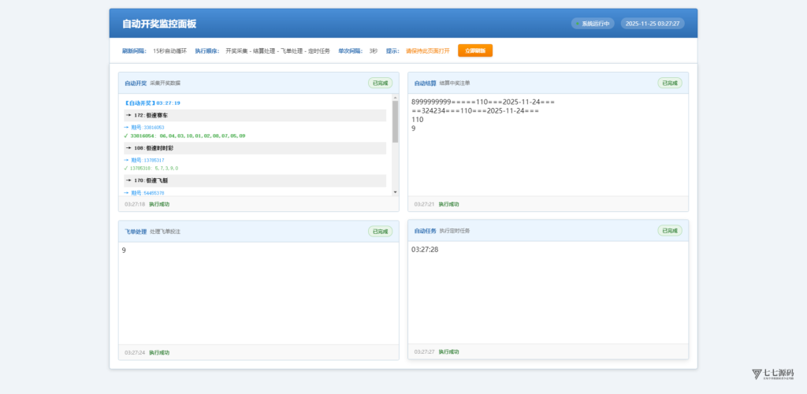Click the 系统运行中 status badge
The height and width of the screenshot is (394, 807).
point(593,24)
